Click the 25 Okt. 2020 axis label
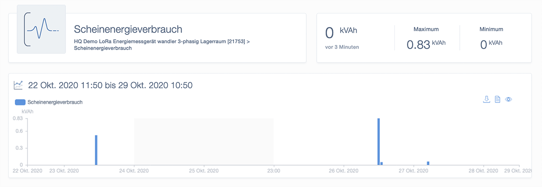The width and height of the screenshot is (542, 187). click(204, 171)
